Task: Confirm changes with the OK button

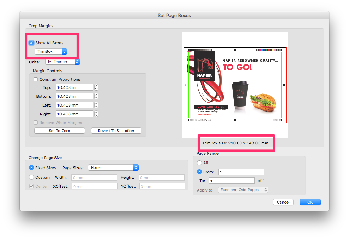Action: click(310, 202)
